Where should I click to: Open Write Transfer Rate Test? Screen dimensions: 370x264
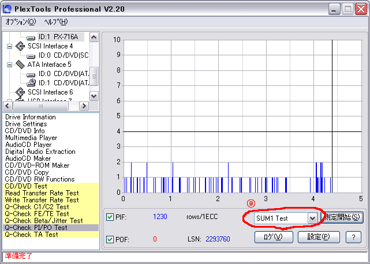[42, 200]
